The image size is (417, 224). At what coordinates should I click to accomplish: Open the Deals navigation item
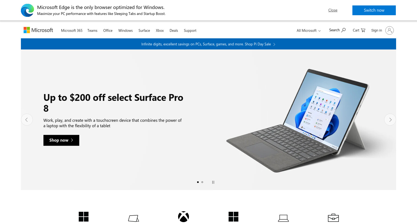coord(174,30)
